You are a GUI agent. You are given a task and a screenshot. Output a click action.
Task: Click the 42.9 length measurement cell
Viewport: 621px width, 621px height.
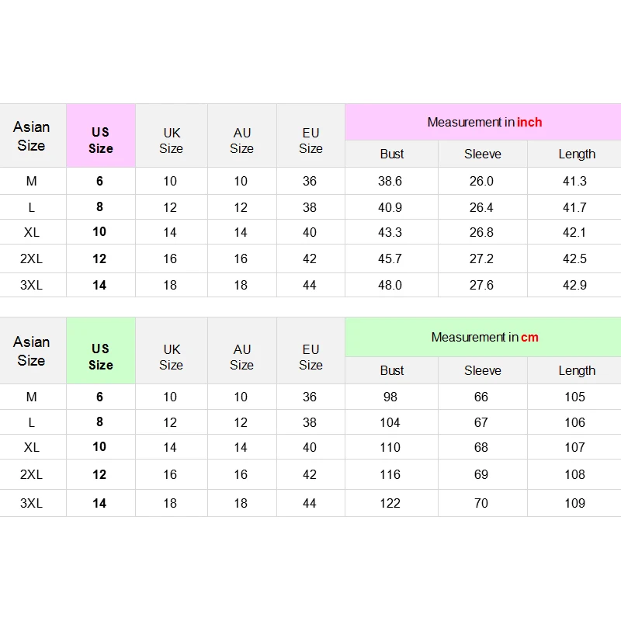(x=574, y=285)
